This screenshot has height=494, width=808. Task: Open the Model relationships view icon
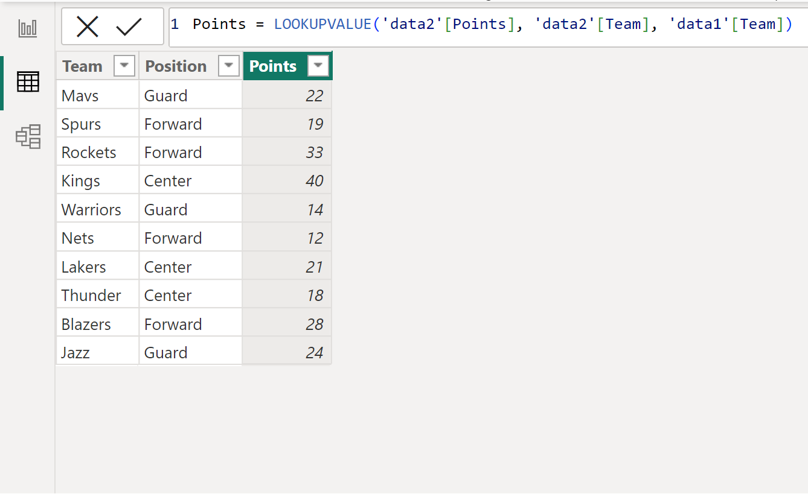coord(28,137)
